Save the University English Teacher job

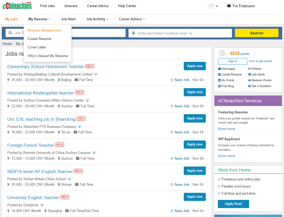[180, 211]
